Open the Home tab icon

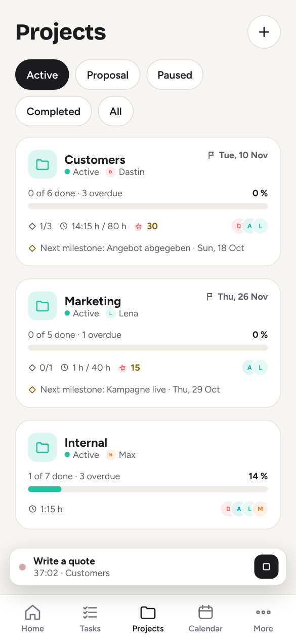pyautogui.click(x=32, y=612)
